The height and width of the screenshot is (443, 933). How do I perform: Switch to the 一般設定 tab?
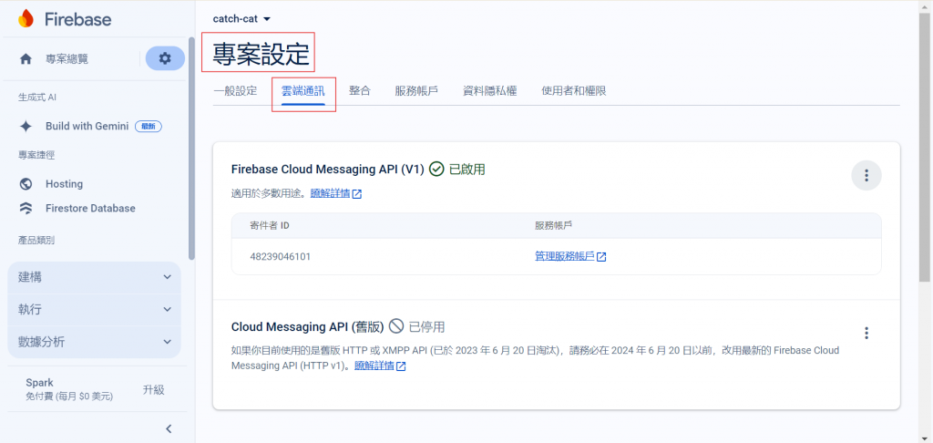[235, 91]
